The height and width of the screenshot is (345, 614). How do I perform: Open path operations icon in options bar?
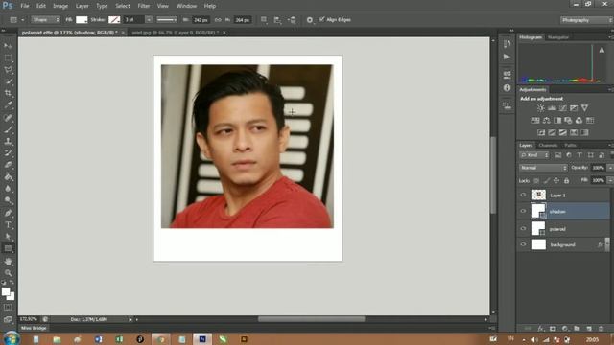264,19
